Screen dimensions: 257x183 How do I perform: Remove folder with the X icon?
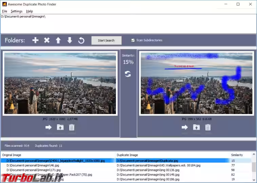click(47, 40)
